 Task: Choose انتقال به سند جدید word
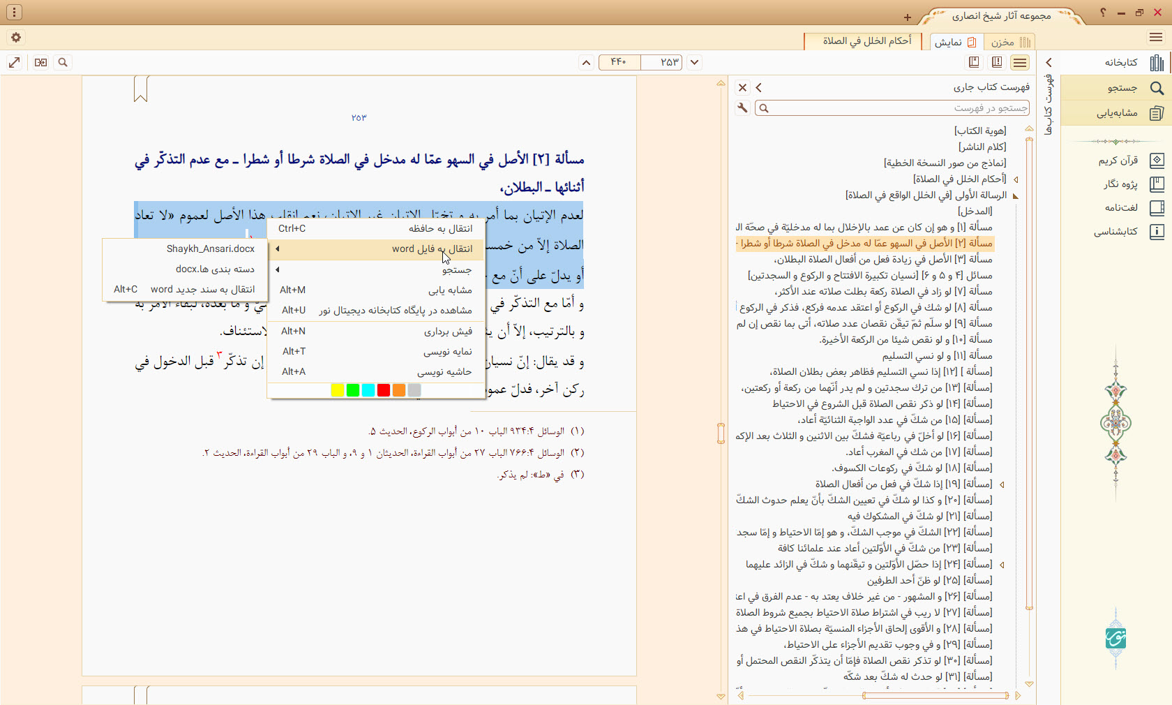(x=185, y=289)
